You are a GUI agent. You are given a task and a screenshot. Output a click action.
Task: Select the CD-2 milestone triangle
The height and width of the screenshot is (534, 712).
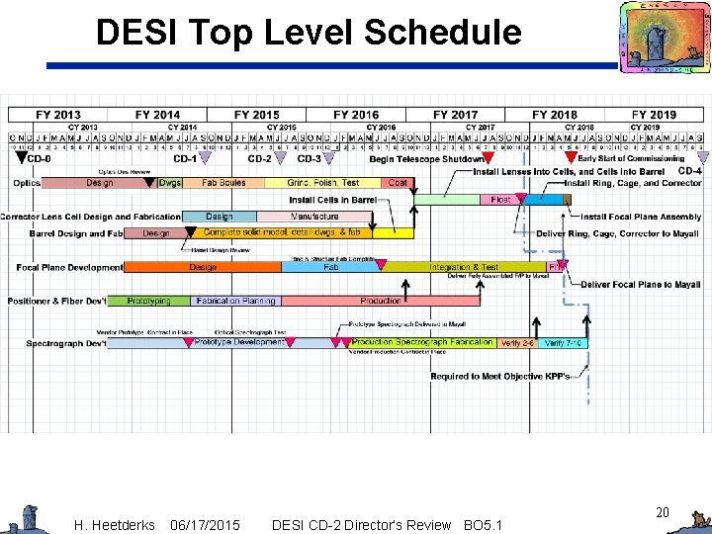pyautogui.click(x=280, y=157)
